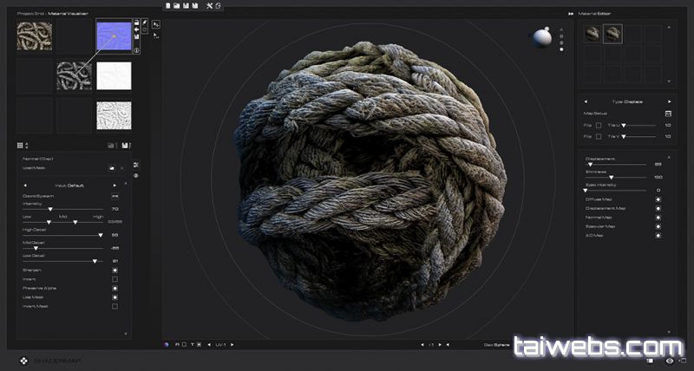Click the Coord System toggle button
The width and height of the screenshot is (694, 371).
tap(115, 197)
